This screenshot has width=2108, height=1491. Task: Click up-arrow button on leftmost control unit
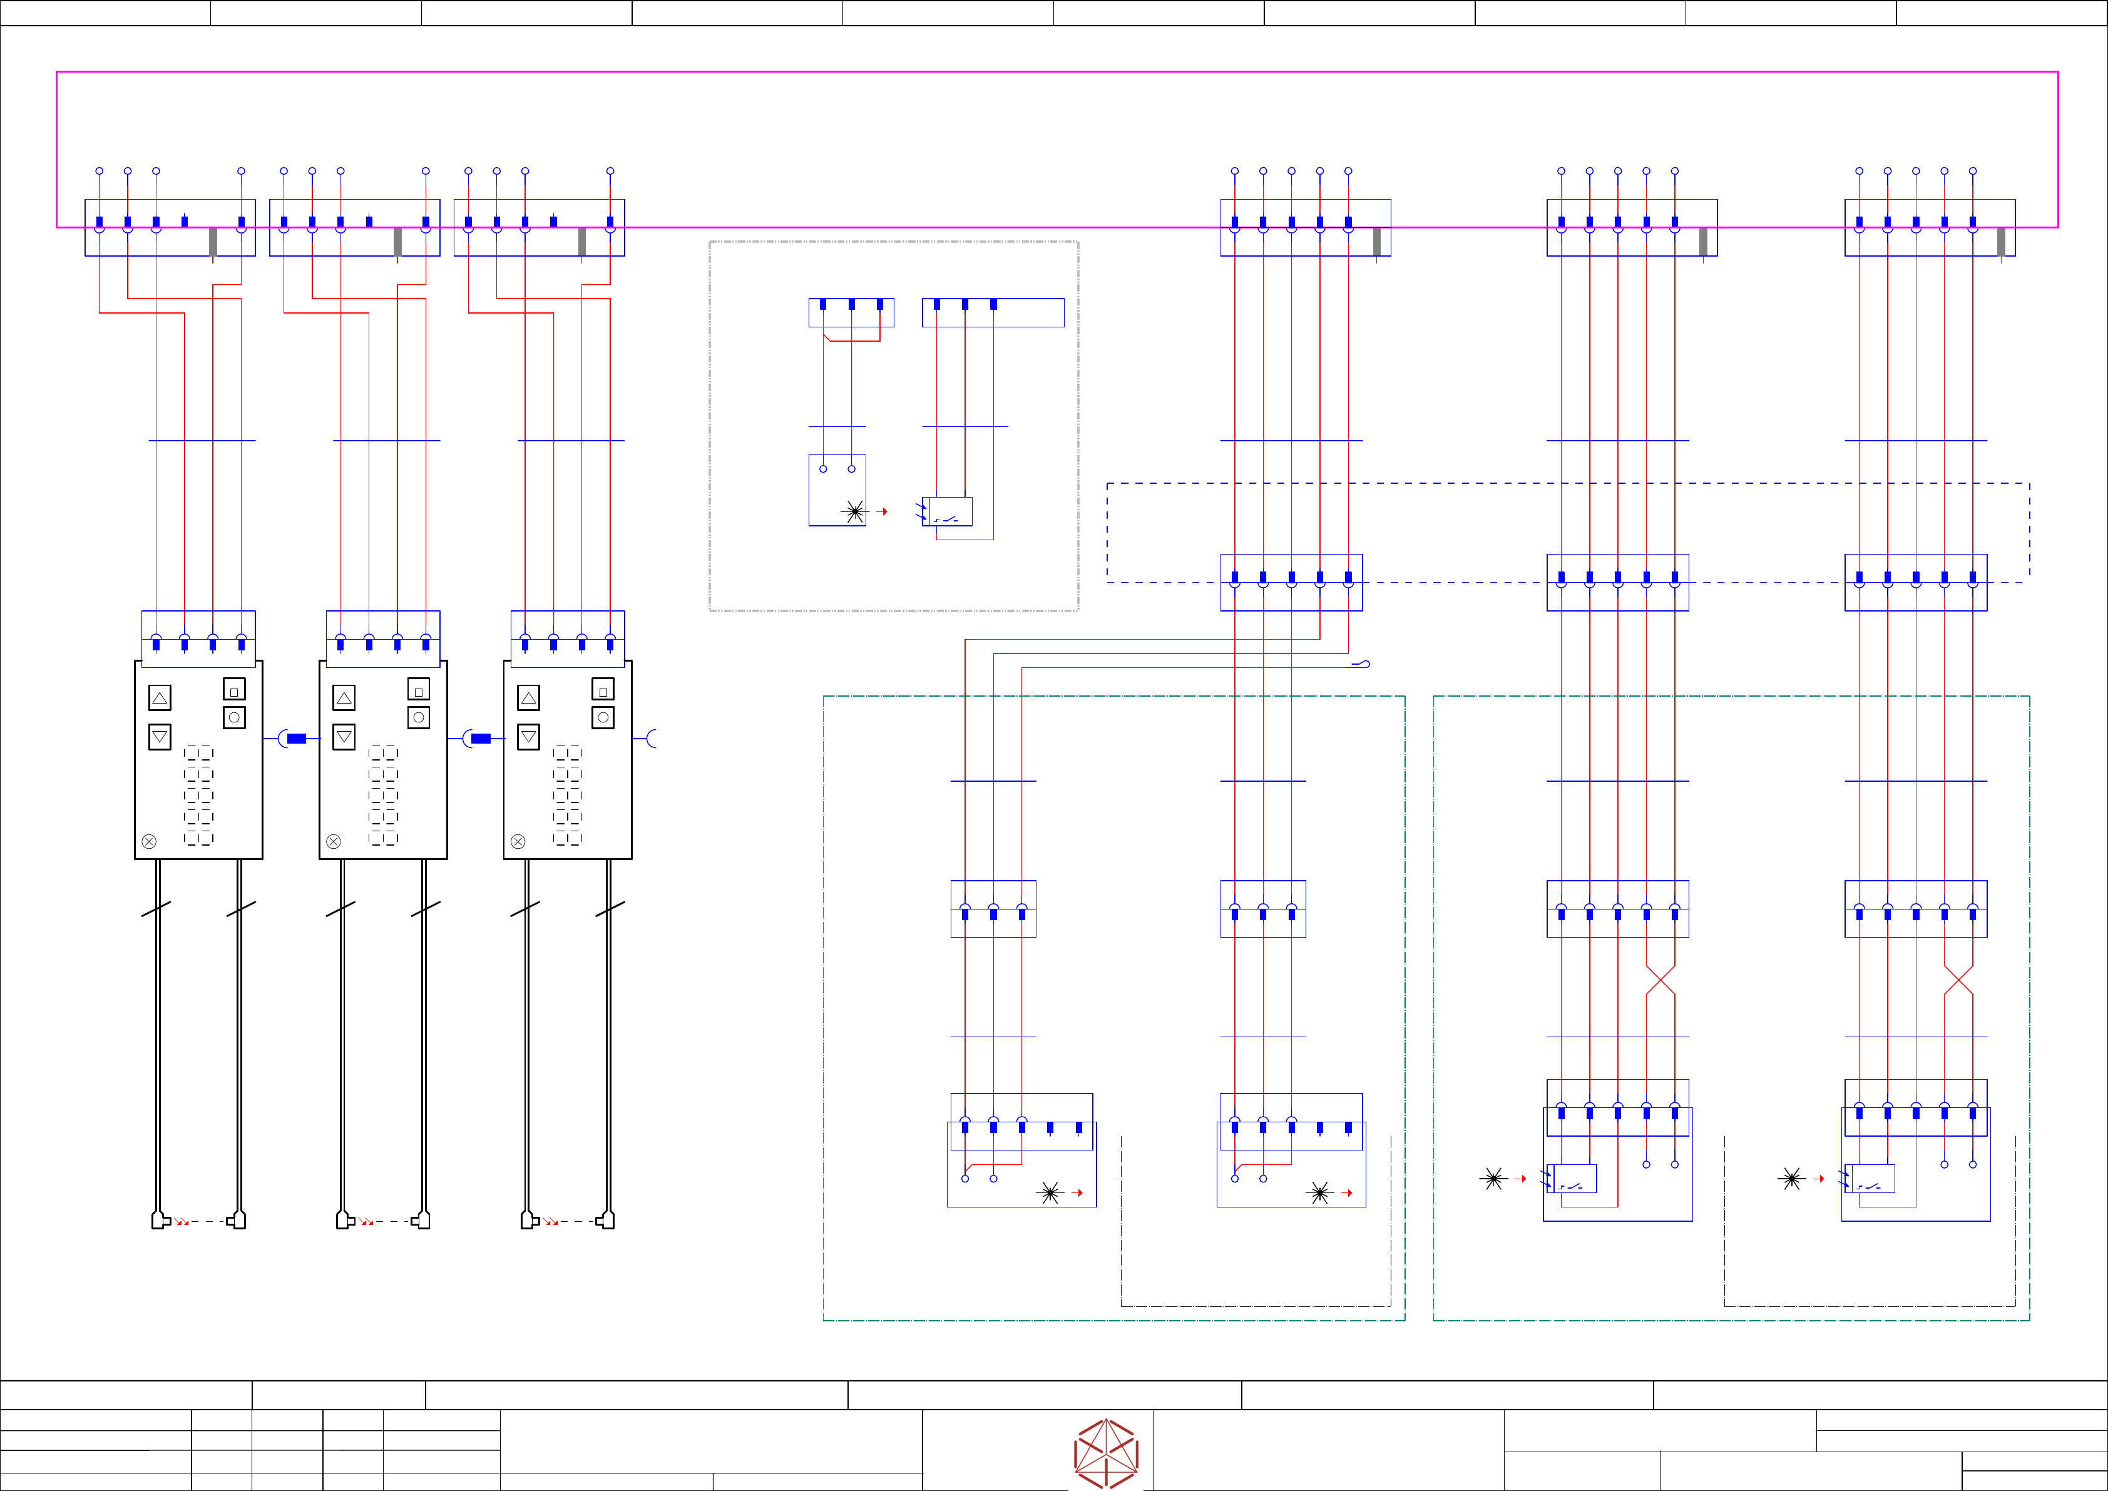(x=160, y=698)
